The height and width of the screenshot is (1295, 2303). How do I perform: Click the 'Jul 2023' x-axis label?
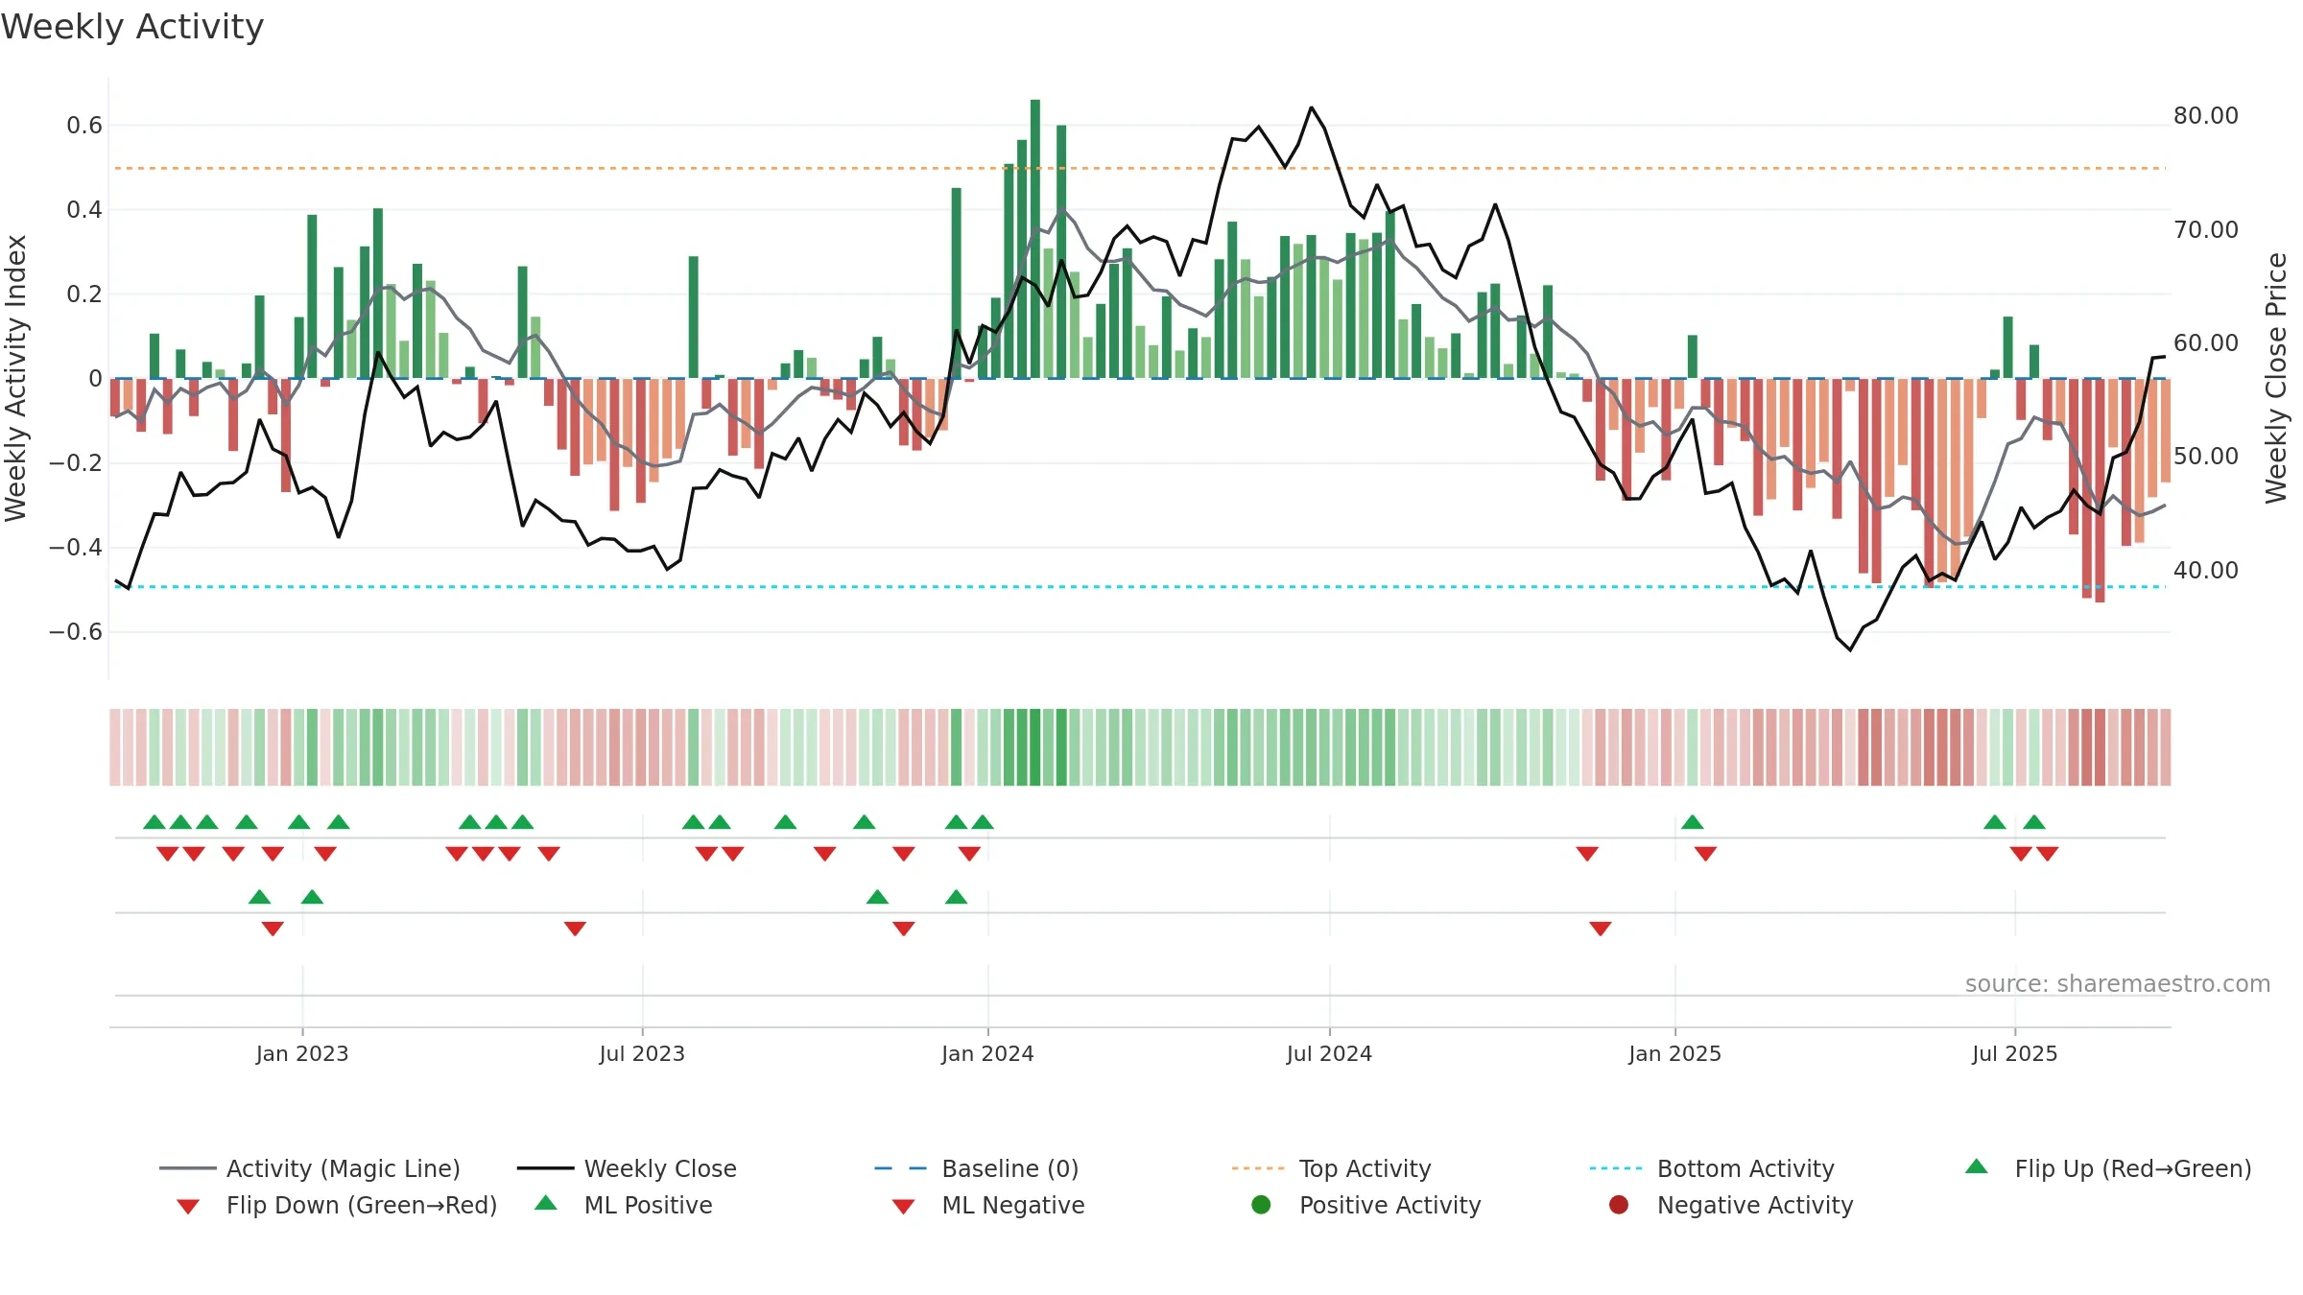tap(642, 1054)
